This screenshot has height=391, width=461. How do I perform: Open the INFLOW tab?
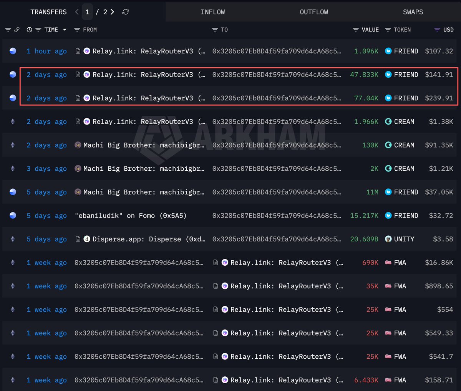click(213, 12)
